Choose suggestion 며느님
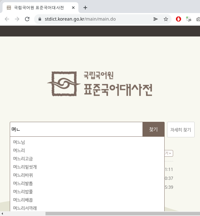 [x=87, y=142]
